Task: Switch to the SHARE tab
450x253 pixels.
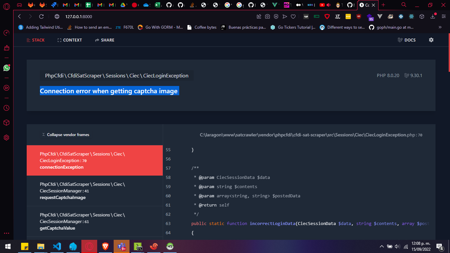Action: click(104, 40)
